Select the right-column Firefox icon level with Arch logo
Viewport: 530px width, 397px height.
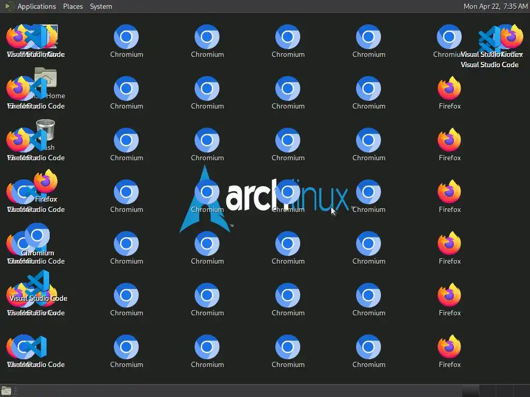coord(449,192)
